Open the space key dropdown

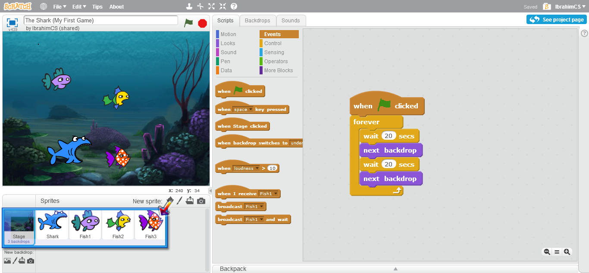[243, 110]
